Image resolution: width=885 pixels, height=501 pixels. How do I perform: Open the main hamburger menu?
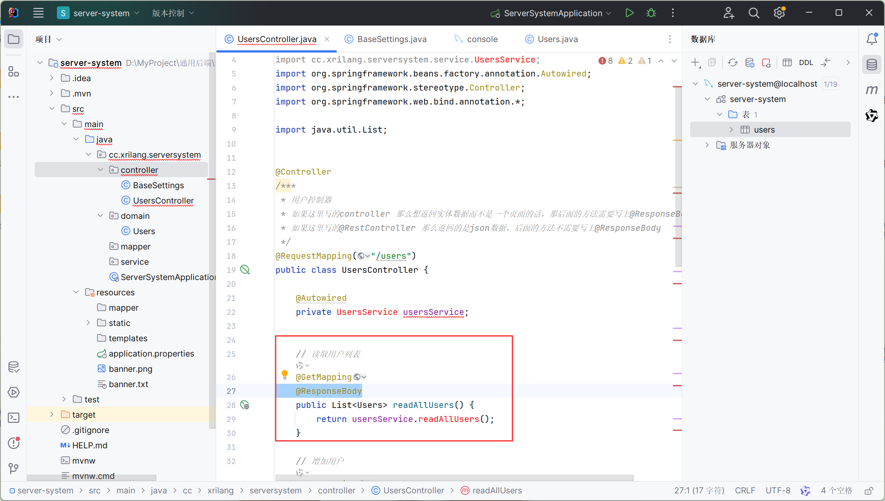(x=38, y=13)
